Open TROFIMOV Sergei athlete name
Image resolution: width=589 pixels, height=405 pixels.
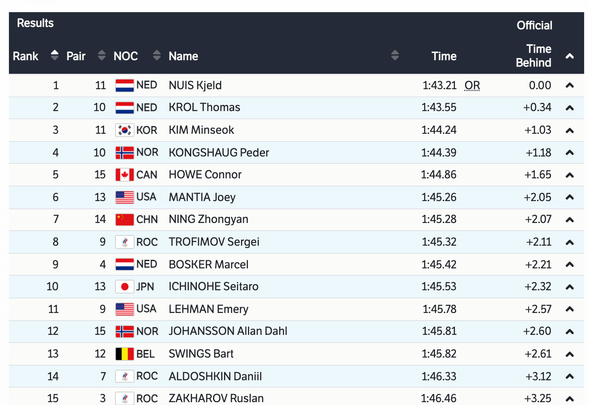click(x=214, y=242)
